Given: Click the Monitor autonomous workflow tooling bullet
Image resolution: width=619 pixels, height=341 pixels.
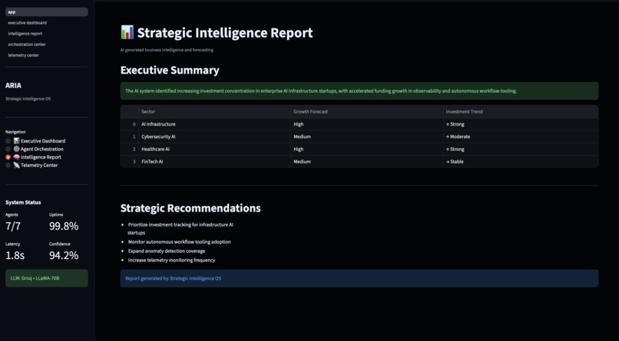Looking at the screenshot, I should pyautogui.click(x=179, y=242).
